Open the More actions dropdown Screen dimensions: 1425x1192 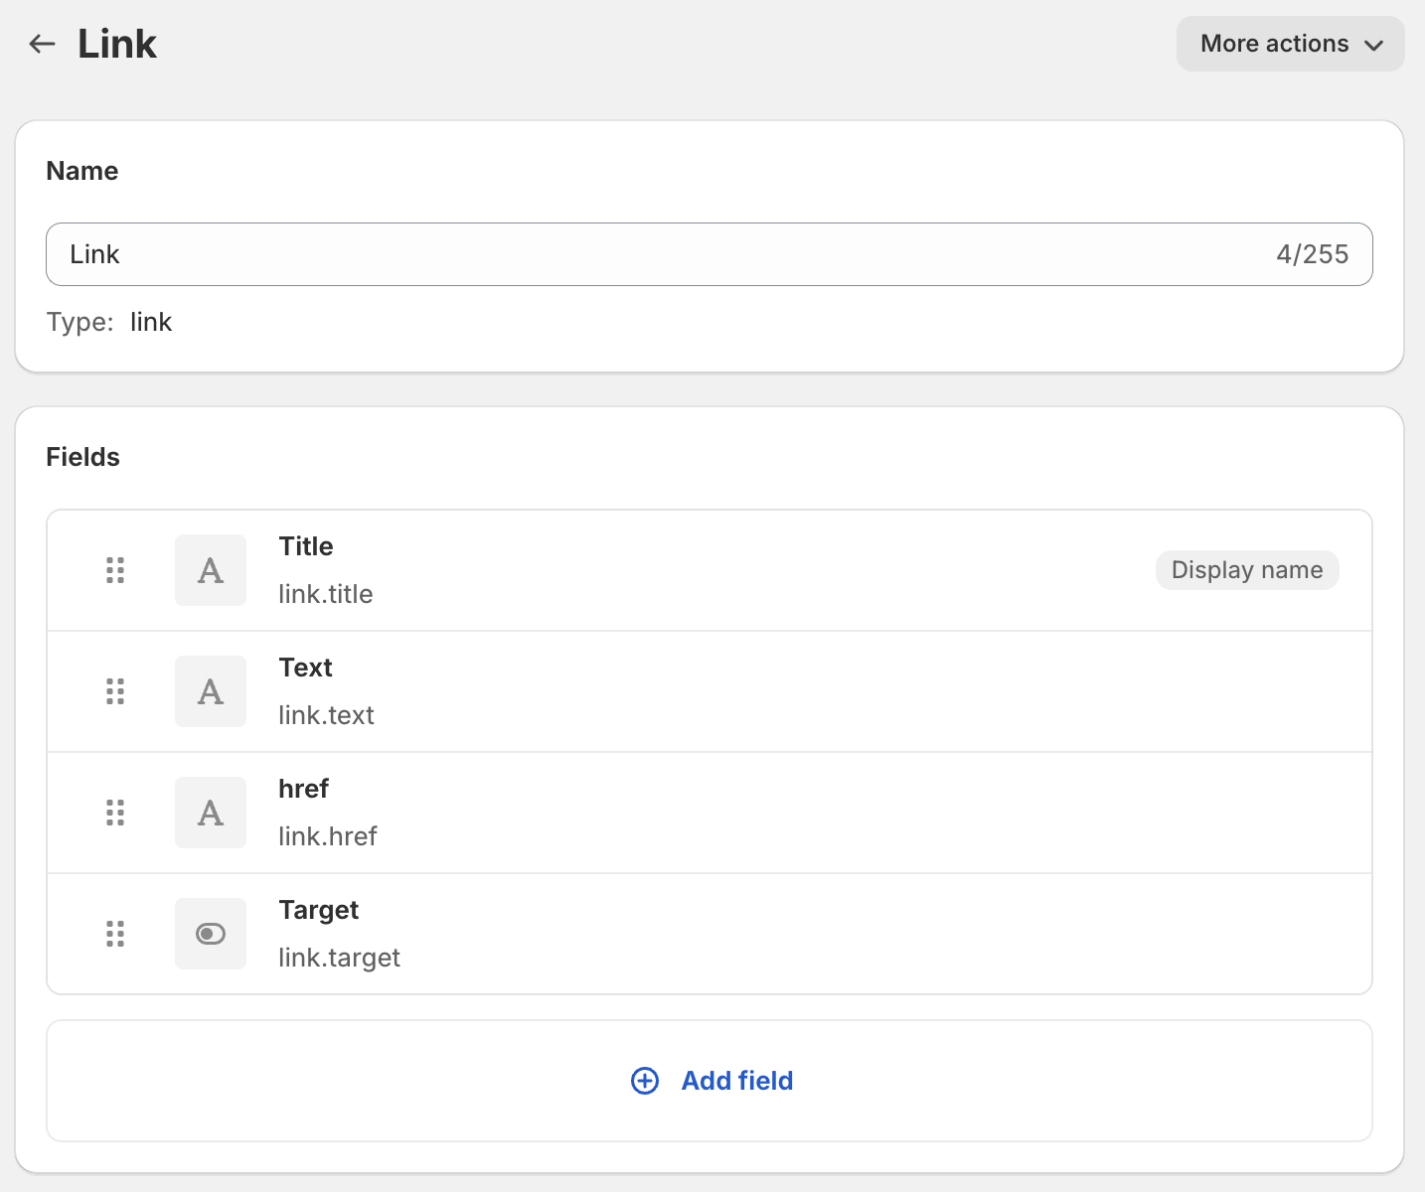pos(1289,43)
